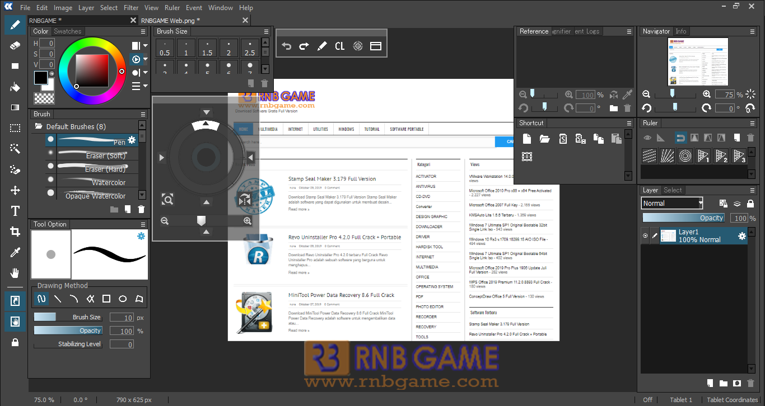
Task: Click Redo in the floating toolbar
Action: point(304,46)
